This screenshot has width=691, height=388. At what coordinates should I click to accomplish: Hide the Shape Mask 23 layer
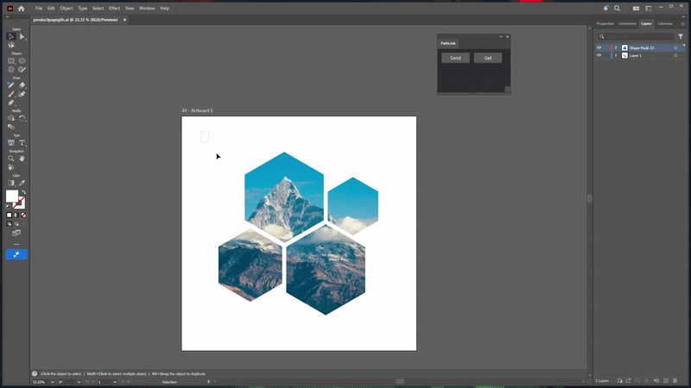[599, 48]
